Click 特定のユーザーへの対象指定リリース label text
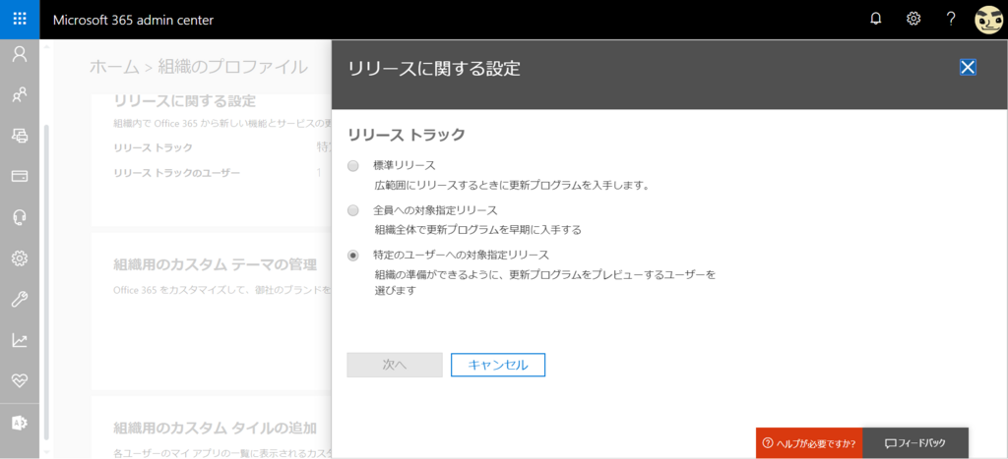 [x=461, y=255]
